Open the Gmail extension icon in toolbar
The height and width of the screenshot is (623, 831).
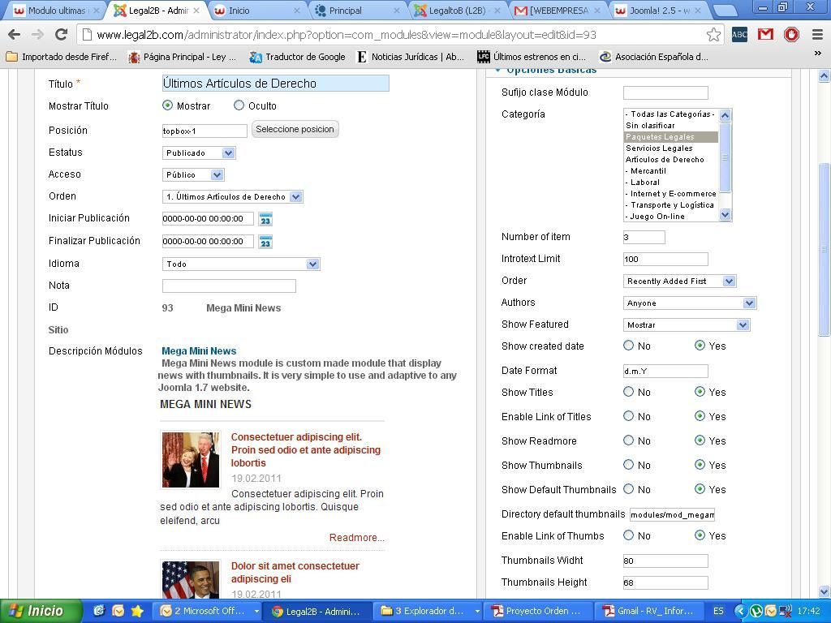(765, 35)
